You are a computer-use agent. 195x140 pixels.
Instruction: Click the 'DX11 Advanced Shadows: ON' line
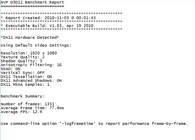31,80
